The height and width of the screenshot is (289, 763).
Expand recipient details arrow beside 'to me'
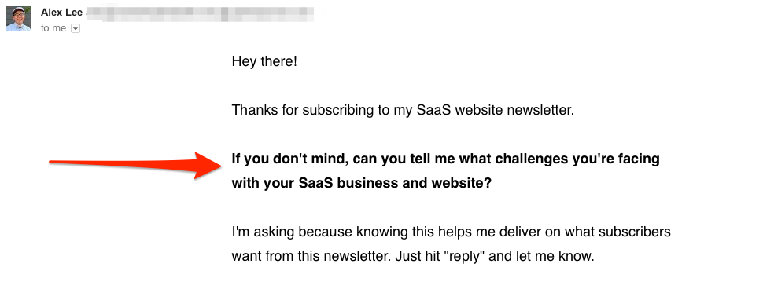click(75, 28)
